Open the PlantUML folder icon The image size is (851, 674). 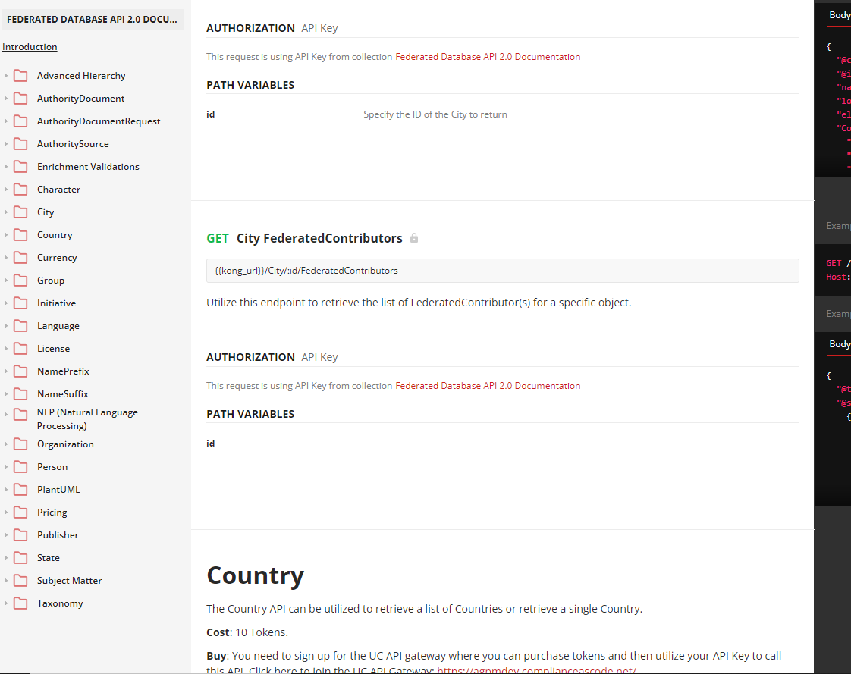(22, 489)
